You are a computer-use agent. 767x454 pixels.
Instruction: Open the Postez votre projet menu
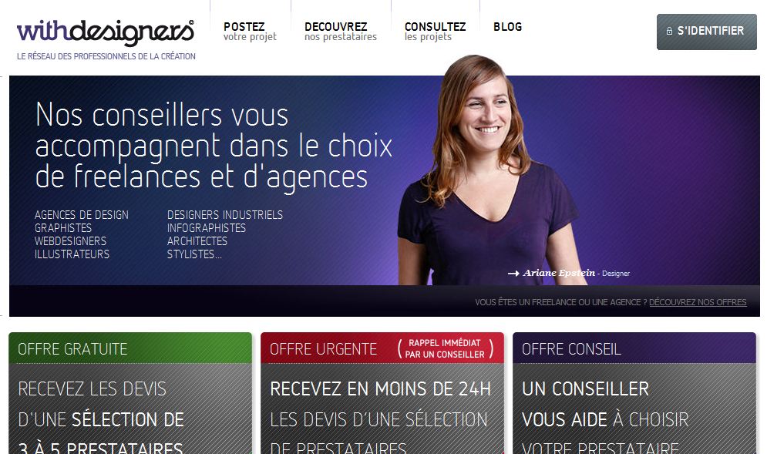pos(250,32)
